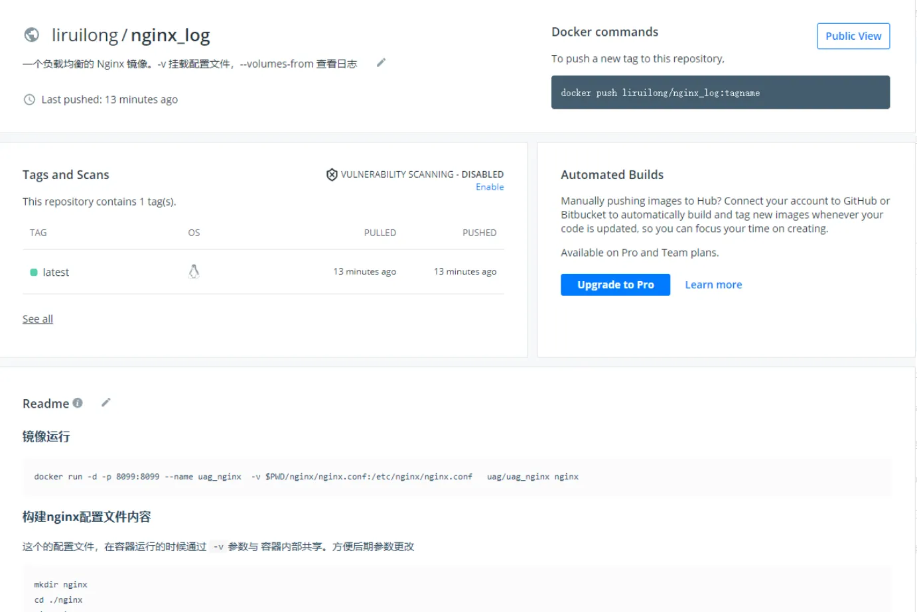Open the See all tags link
Screen dimensions: 917x612
pos(38,319)
